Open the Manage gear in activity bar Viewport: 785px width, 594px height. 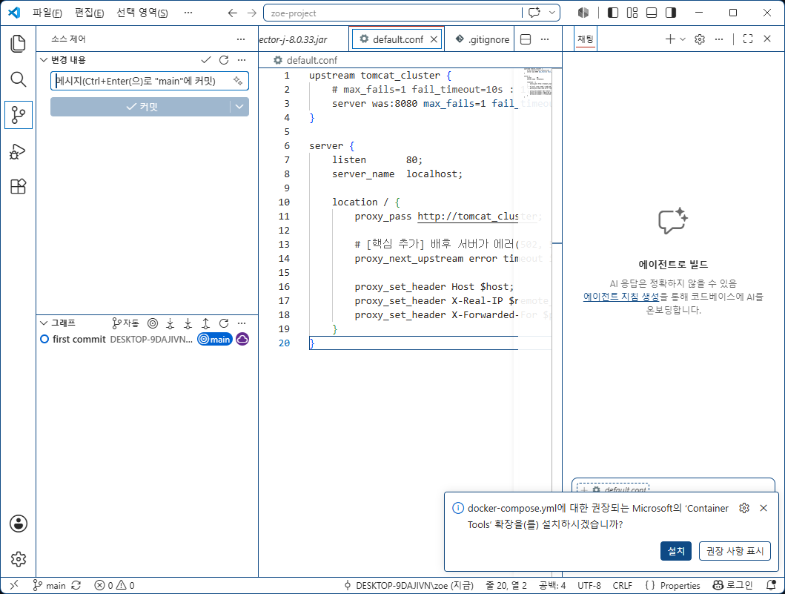[19, 559]
